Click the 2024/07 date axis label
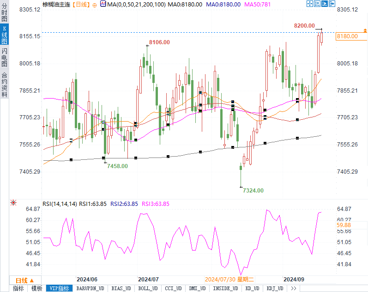368x292 pixels. (x=148, y=280)
